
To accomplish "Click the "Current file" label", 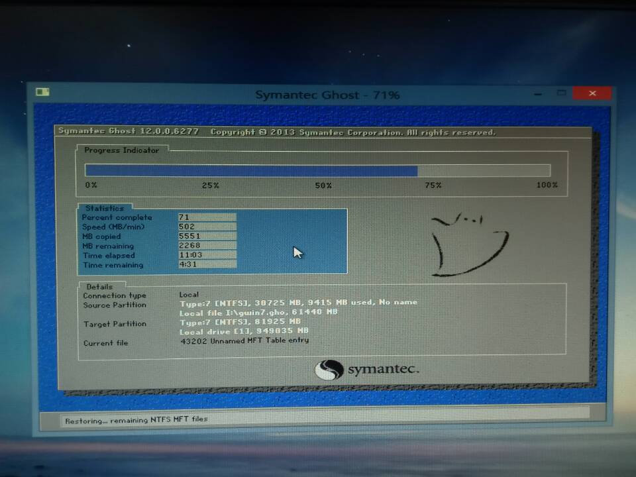I will [x=106, y=343].
